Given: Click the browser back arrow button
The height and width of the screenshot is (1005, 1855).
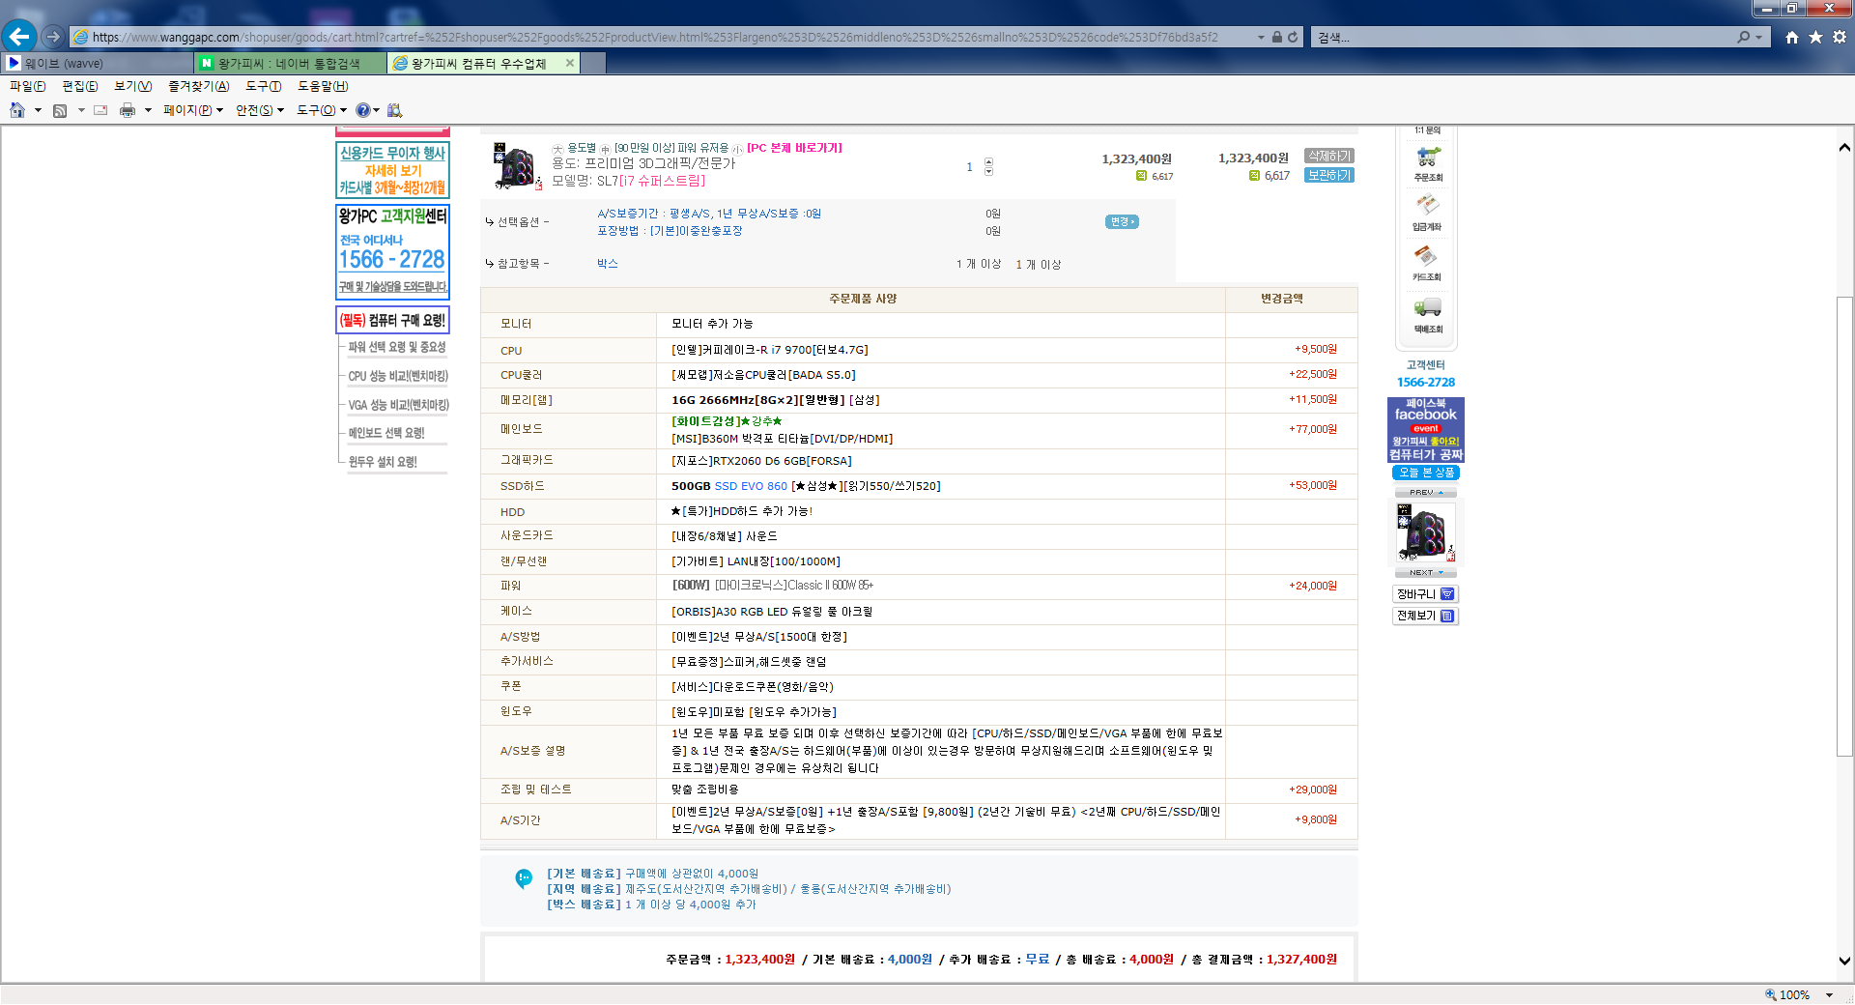Looking at the screenshot, I should 19,37.
